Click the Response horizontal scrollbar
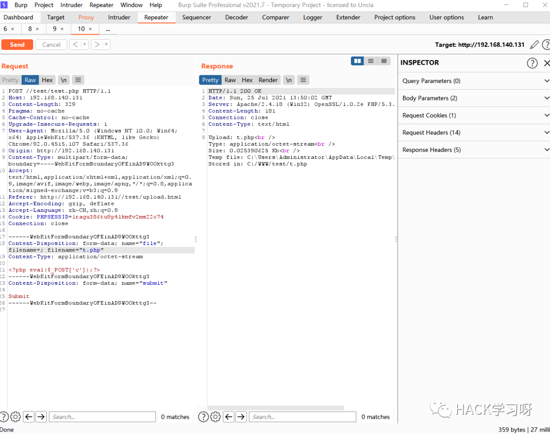 tap(276, 408)
